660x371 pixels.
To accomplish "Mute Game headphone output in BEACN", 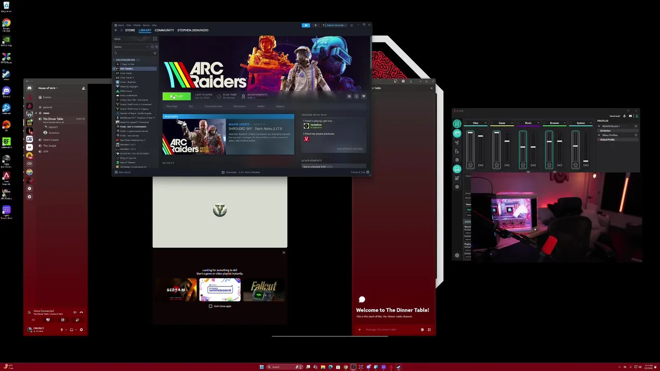I will pyautogui.click(x=497, y=165).
